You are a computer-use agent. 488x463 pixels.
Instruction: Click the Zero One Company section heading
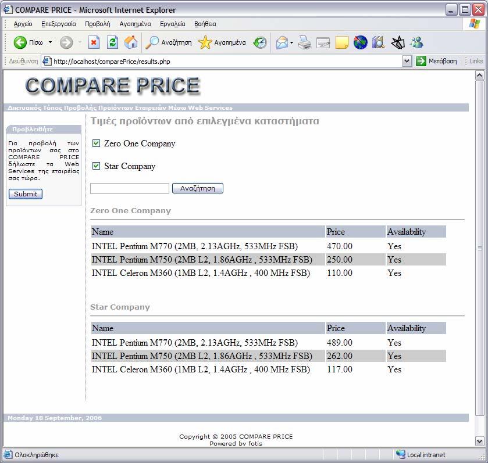click(x=131, y=211)
